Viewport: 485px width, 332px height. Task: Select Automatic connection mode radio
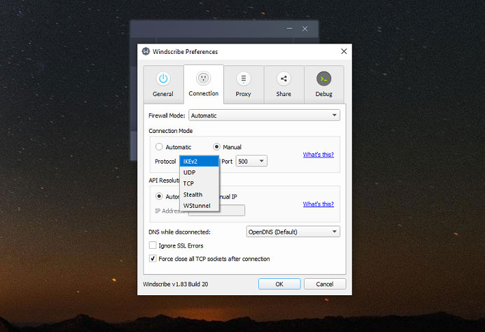tap(159, 147)
